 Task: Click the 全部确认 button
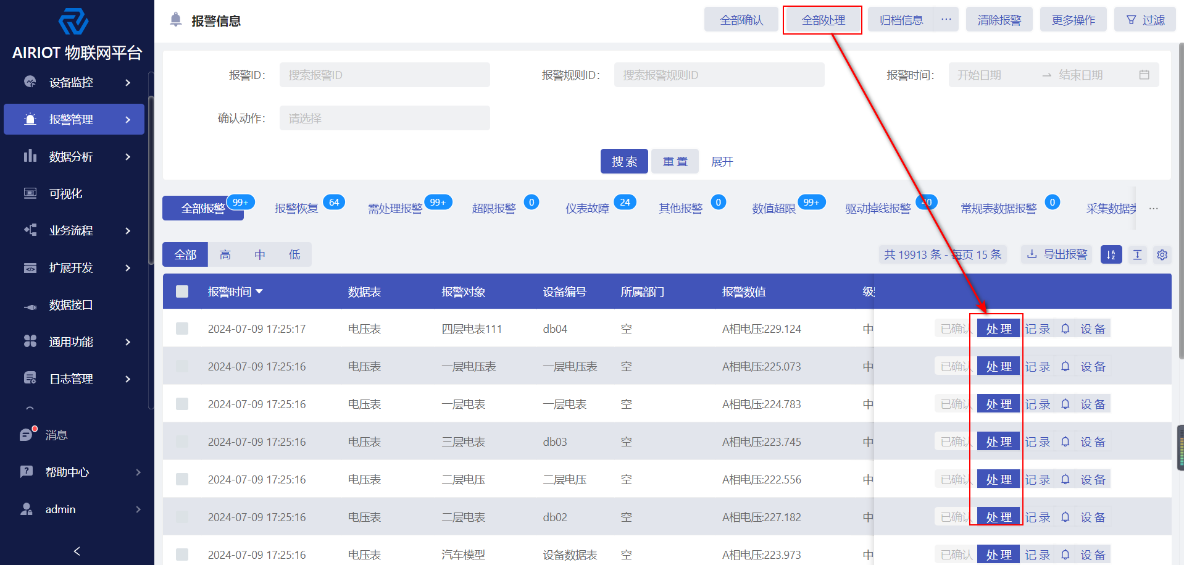pyautogui.click(x=741, y=20)
